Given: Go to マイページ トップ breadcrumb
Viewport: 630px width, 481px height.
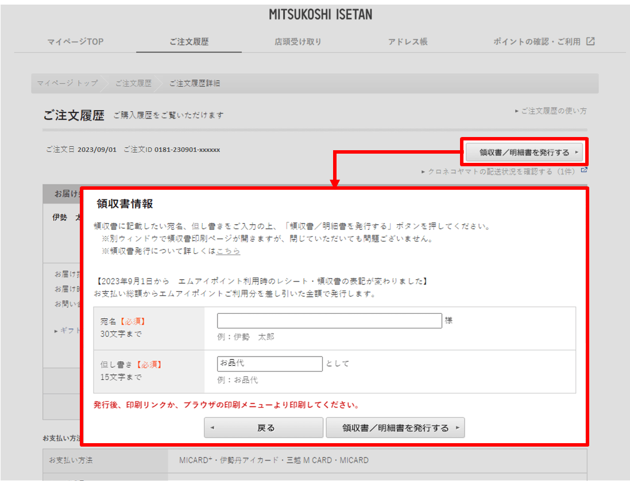Looking at the screenshot, I should (67, 83).
